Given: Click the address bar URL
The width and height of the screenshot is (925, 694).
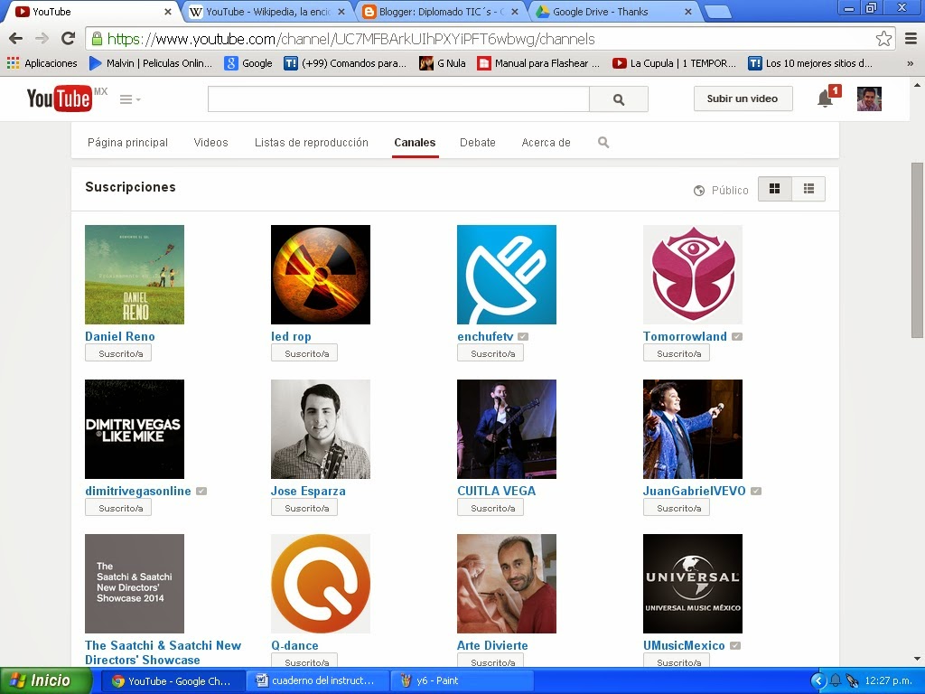Looking at the screenshot, I should pyautogui.click(x=350, y=39).
